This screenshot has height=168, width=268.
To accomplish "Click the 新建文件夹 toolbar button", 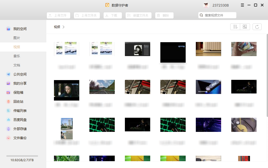I will click(x=139, y=15).
